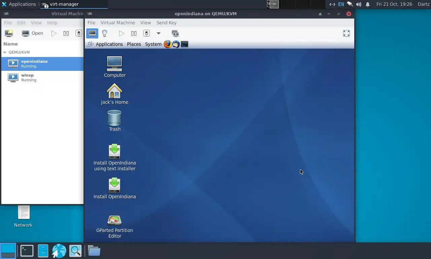
Task: Launch Thunderbird from guest panel
Action: pos(176,44)
